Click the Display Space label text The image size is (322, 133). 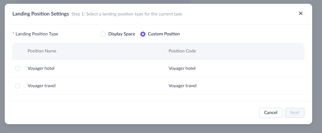pyautogui.click(x=122, y=34)
